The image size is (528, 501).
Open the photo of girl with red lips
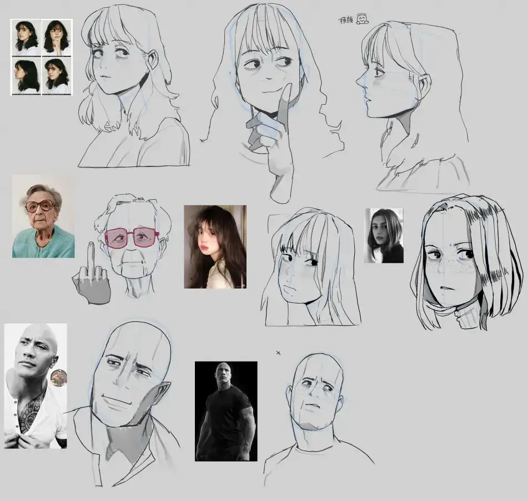(215, 247)
